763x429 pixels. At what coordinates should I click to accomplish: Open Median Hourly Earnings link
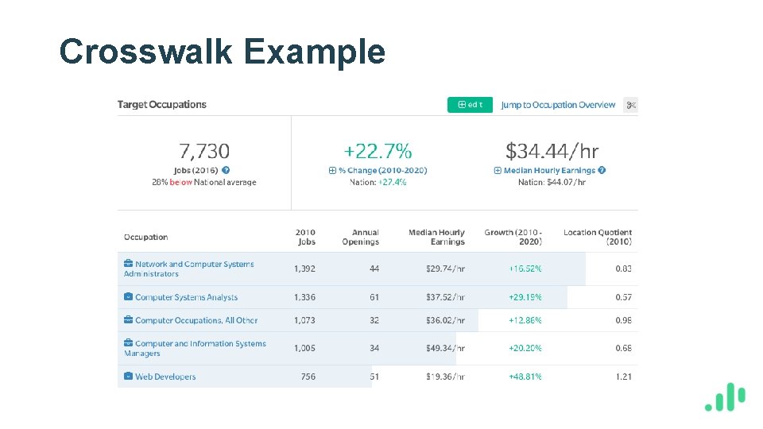[x=549, y=170]
